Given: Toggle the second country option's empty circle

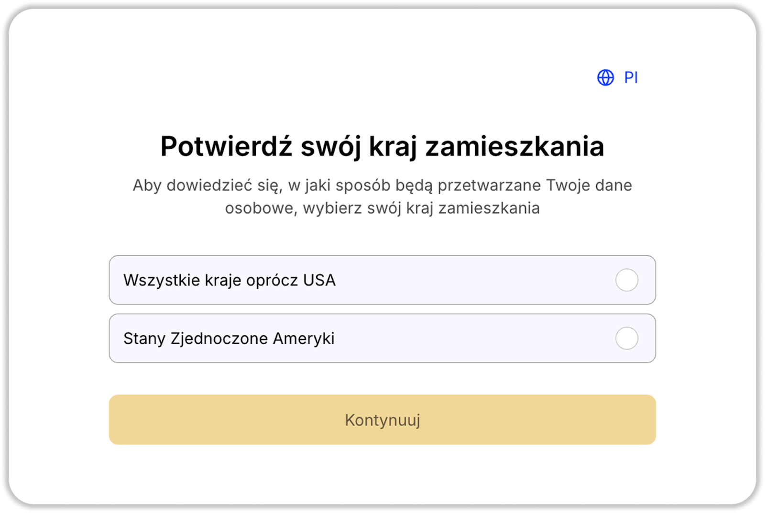Looking at the screenshot, I should pyautogui.click(x=626, y=338).
